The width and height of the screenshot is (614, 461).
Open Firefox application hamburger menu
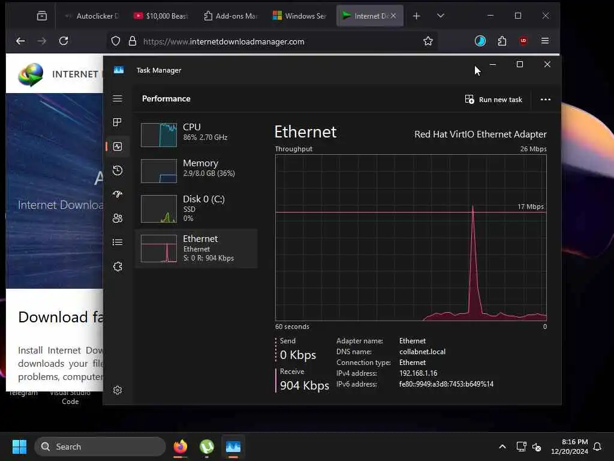click(544, 41)
